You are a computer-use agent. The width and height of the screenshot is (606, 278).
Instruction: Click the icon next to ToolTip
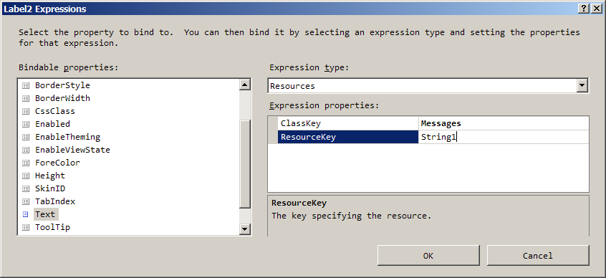[26, 227]
